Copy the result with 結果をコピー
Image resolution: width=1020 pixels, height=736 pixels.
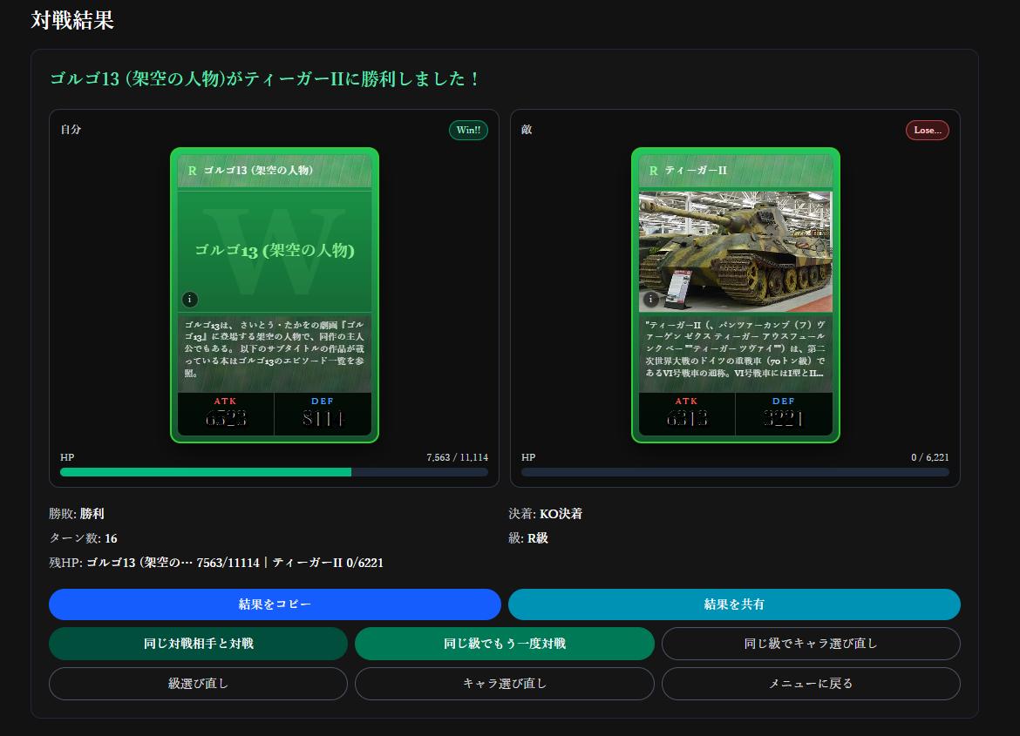coord(275,604)
